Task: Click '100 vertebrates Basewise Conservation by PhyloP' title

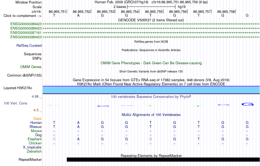Action: tap(151, 97)
